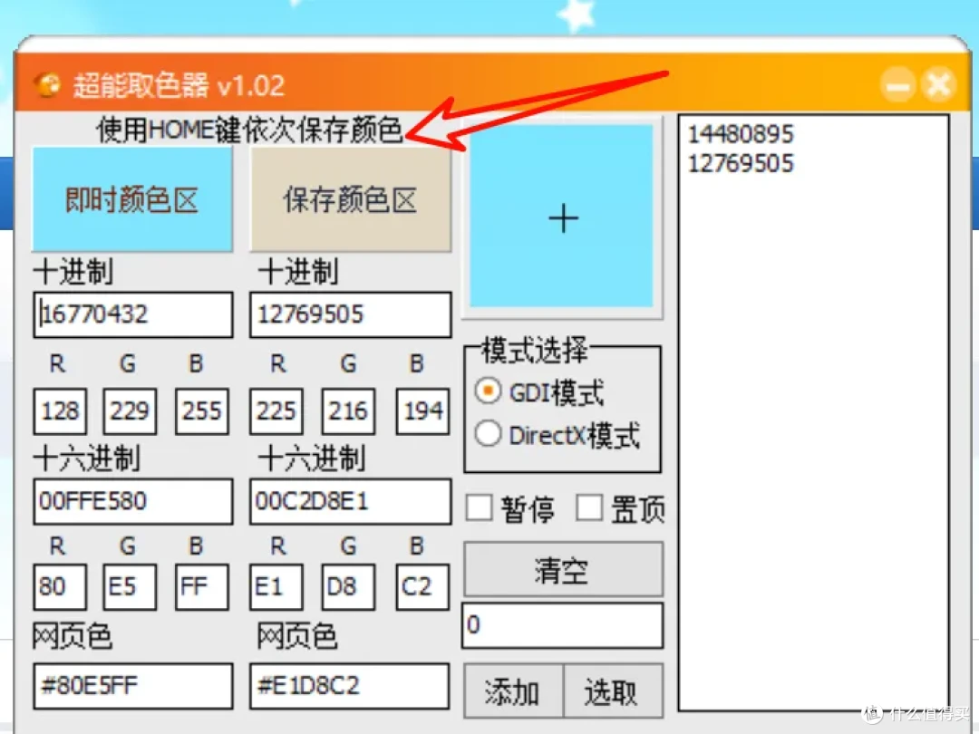Click the 即时颜色区 blue swatch
Image resolution: width=979 pixels, height=734 pixels.
pyautogui.click(x=132, y=199)
